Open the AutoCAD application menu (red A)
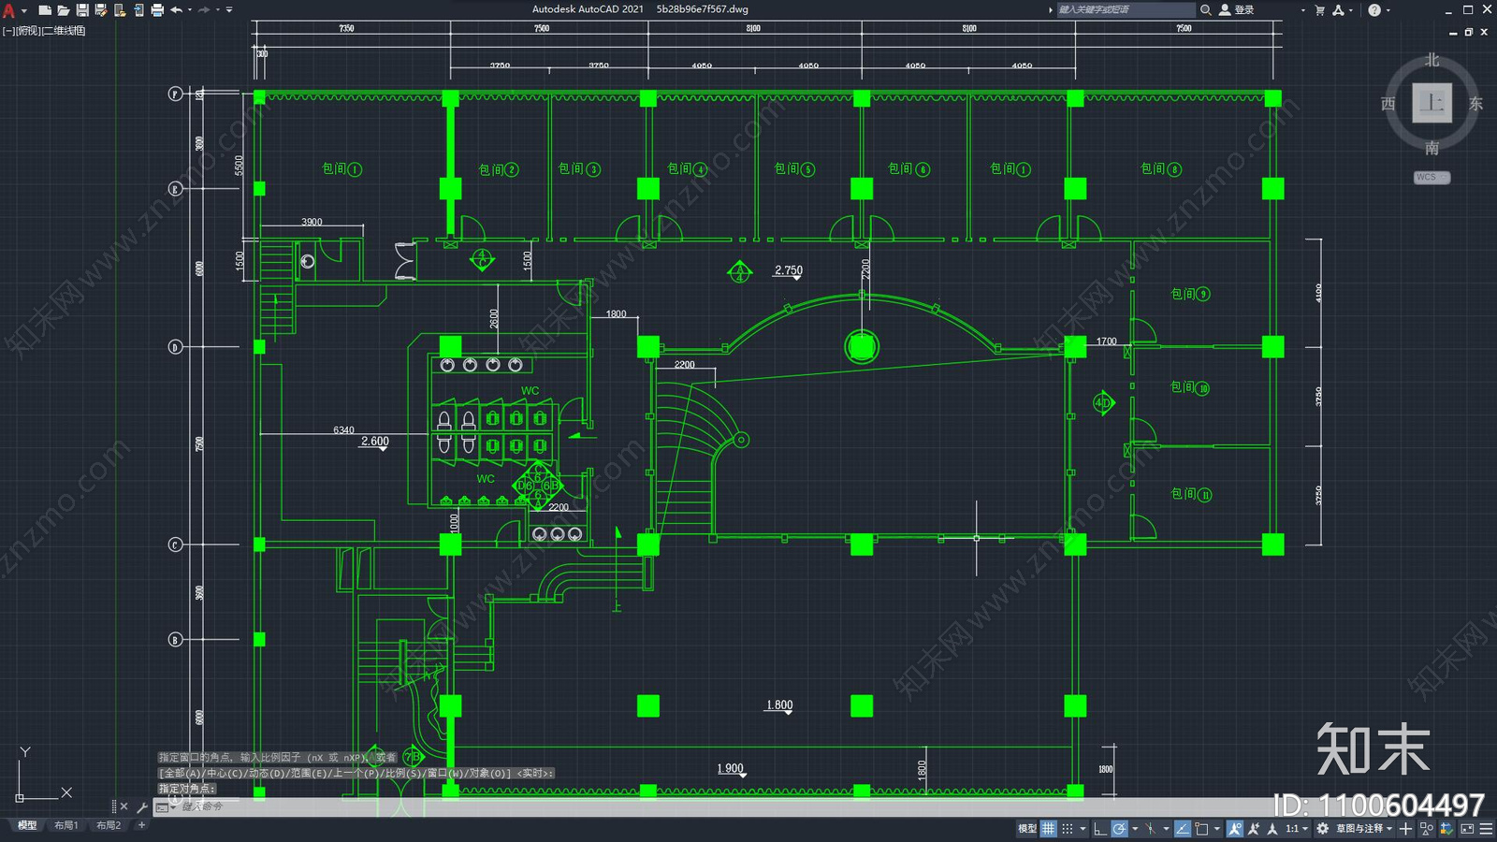The image size is (1497, 842). point(8,10)
